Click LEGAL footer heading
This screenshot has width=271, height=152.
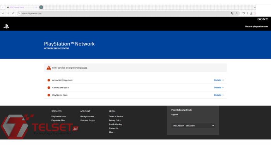[x=112, y=111]
